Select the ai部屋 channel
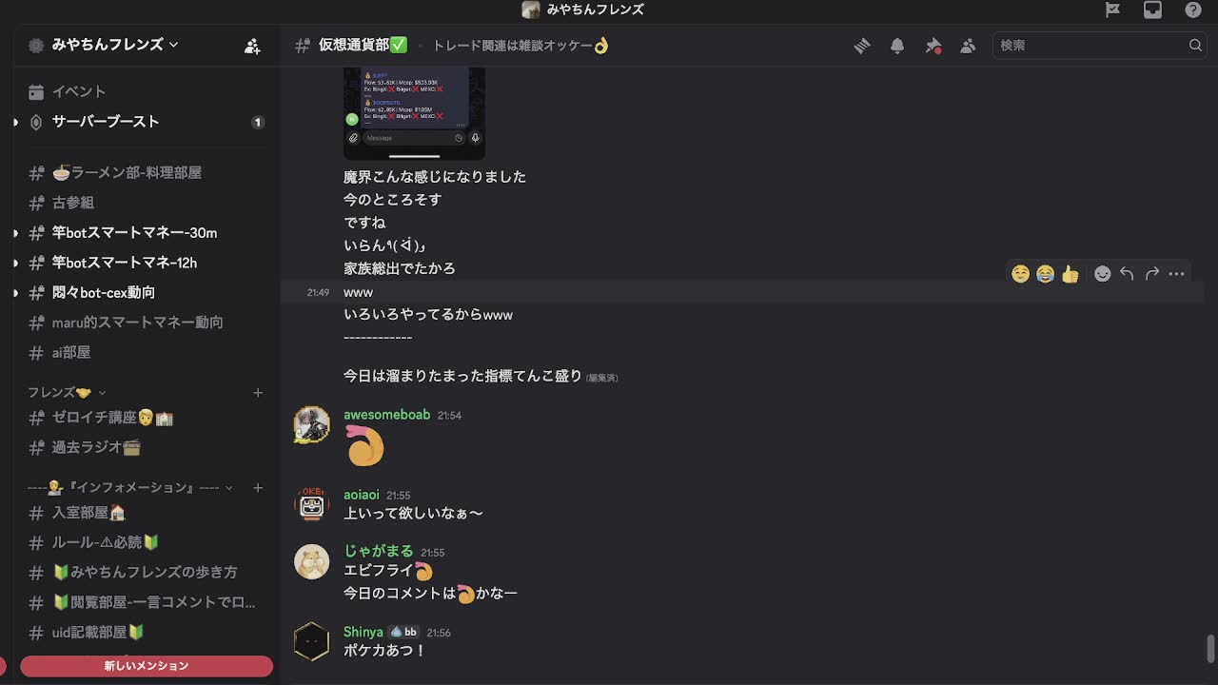The image size is (1218, 685). coord(71,353)
